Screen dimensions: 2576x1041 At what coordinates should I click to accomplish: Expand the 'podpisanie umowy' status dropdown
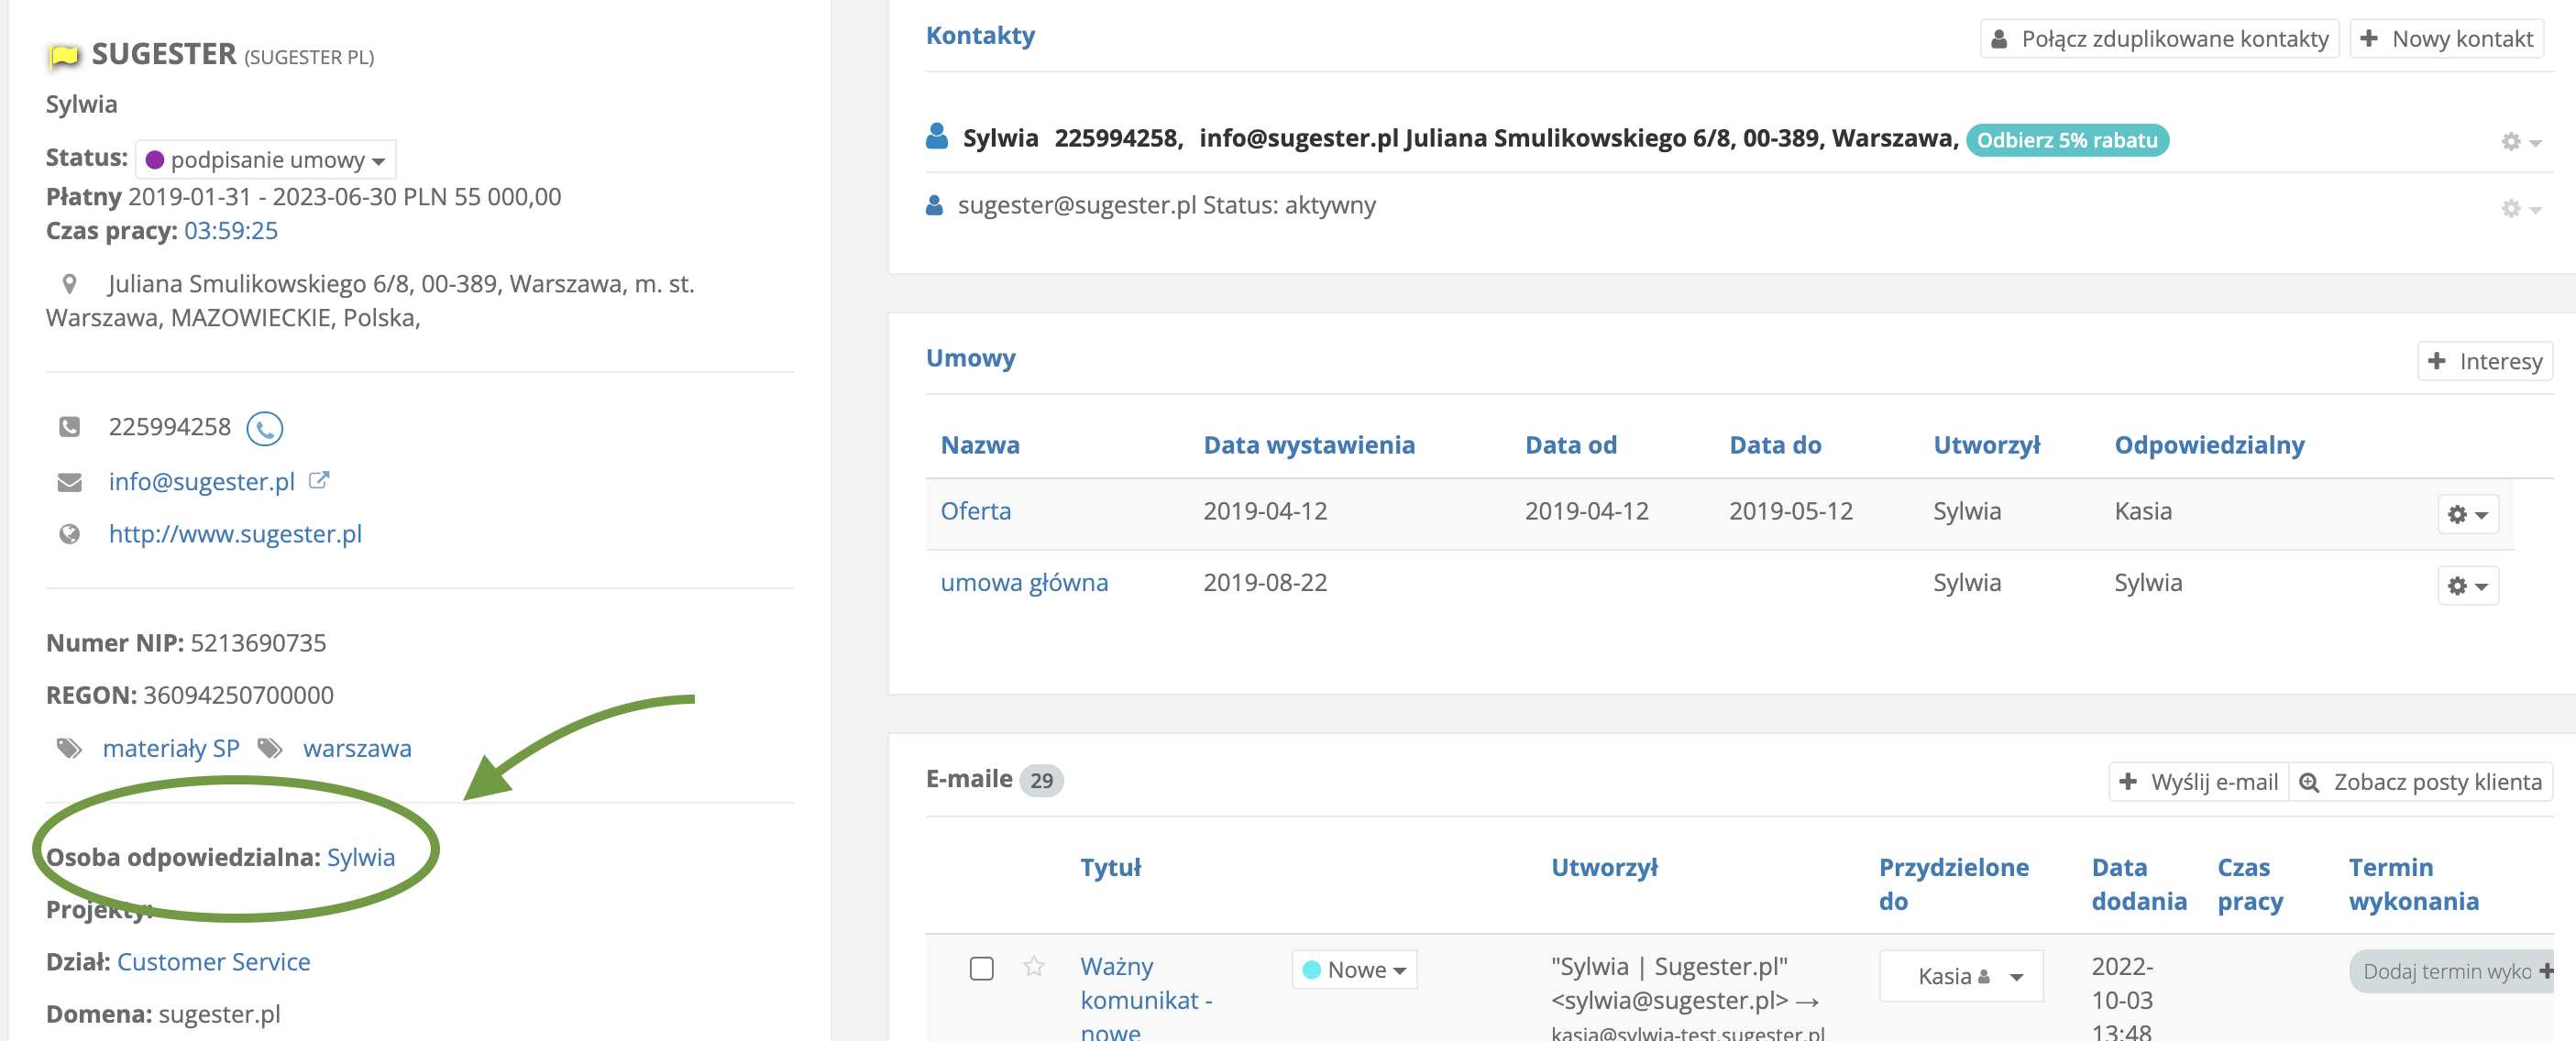pyautogui.click(x=266, y=160)
